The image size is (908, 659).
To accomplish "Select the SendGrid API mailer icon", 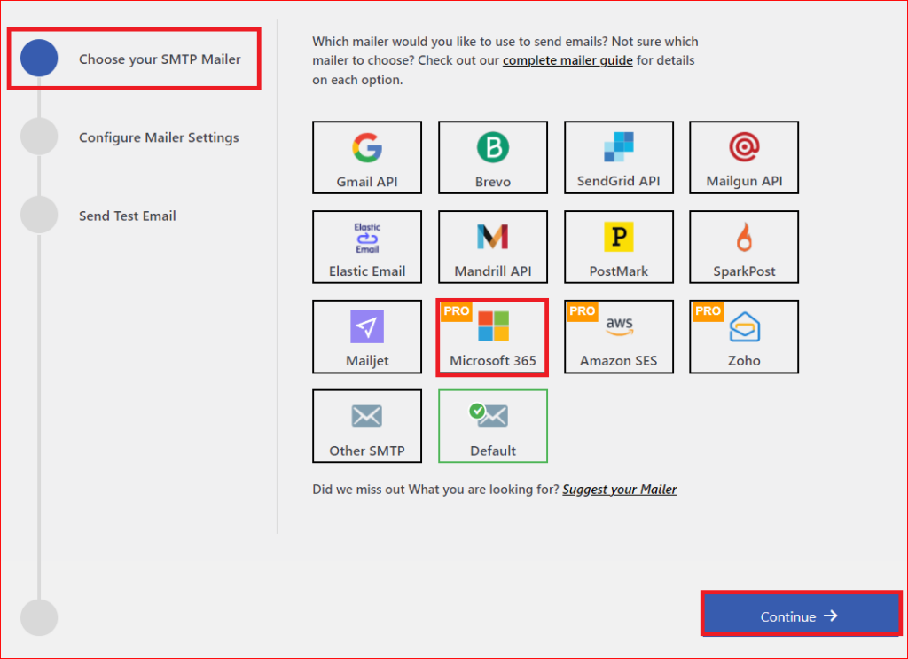I will tap(618, 157).
